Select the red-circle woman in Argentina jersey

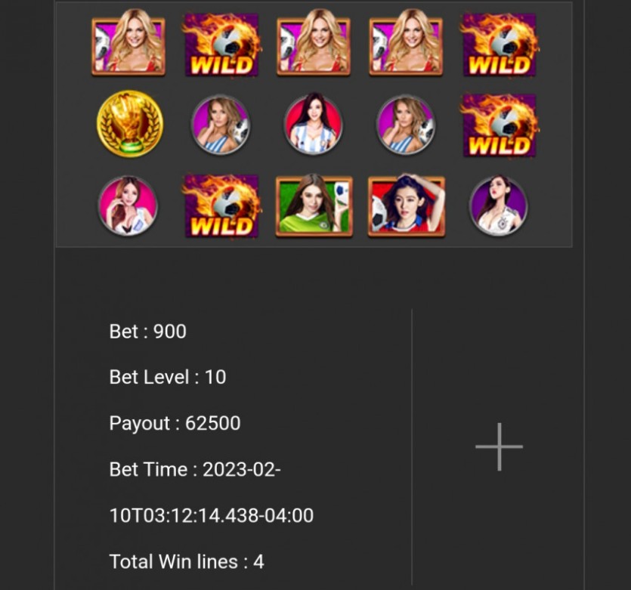313,124
